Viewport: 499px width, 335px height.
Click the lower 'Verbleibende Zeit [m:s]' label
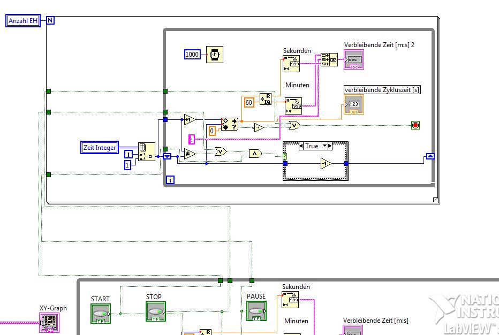click(375, 321)
